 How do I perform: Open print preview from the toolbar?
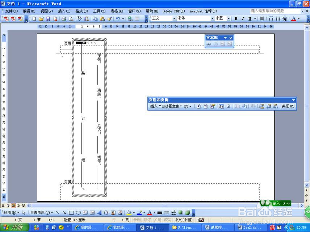pos(71,19)
